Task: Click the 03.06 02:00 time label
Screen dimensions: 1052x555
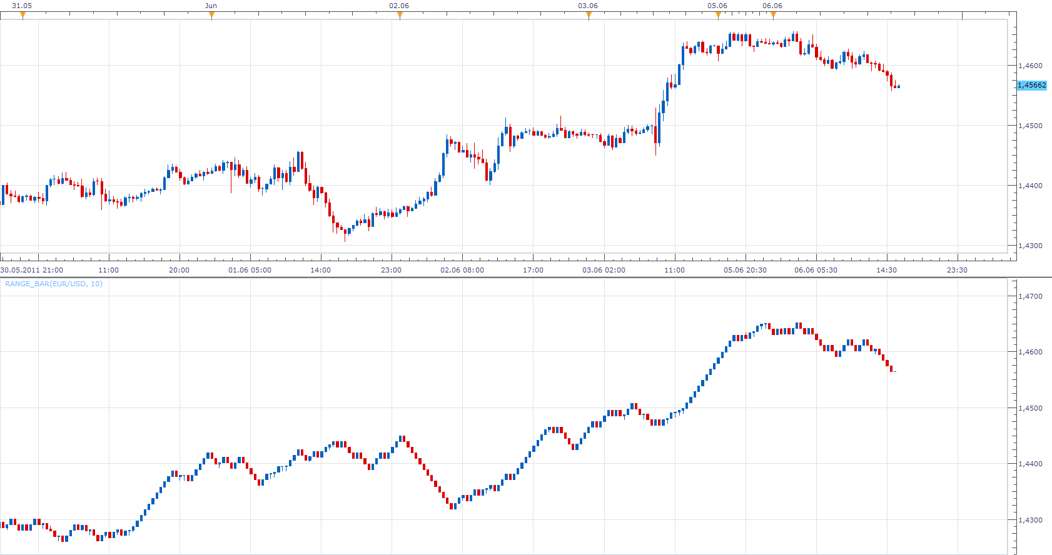Action: [604, 270]
